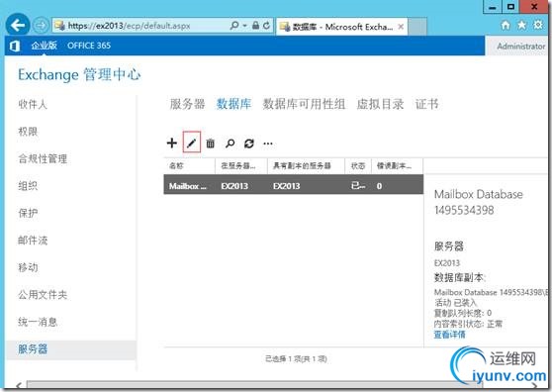Switch to the 数据库可用性组 tab
The width and height of the screenshot is (552, 392).
tap(304, 104)
